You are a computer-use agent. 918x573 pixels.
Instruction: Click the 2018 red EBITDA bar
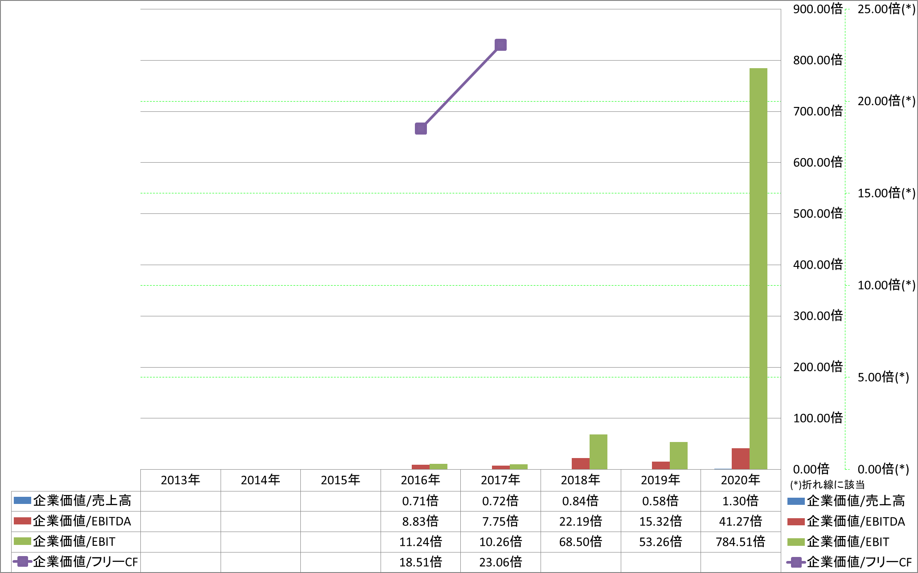click(x=581, y=463)
